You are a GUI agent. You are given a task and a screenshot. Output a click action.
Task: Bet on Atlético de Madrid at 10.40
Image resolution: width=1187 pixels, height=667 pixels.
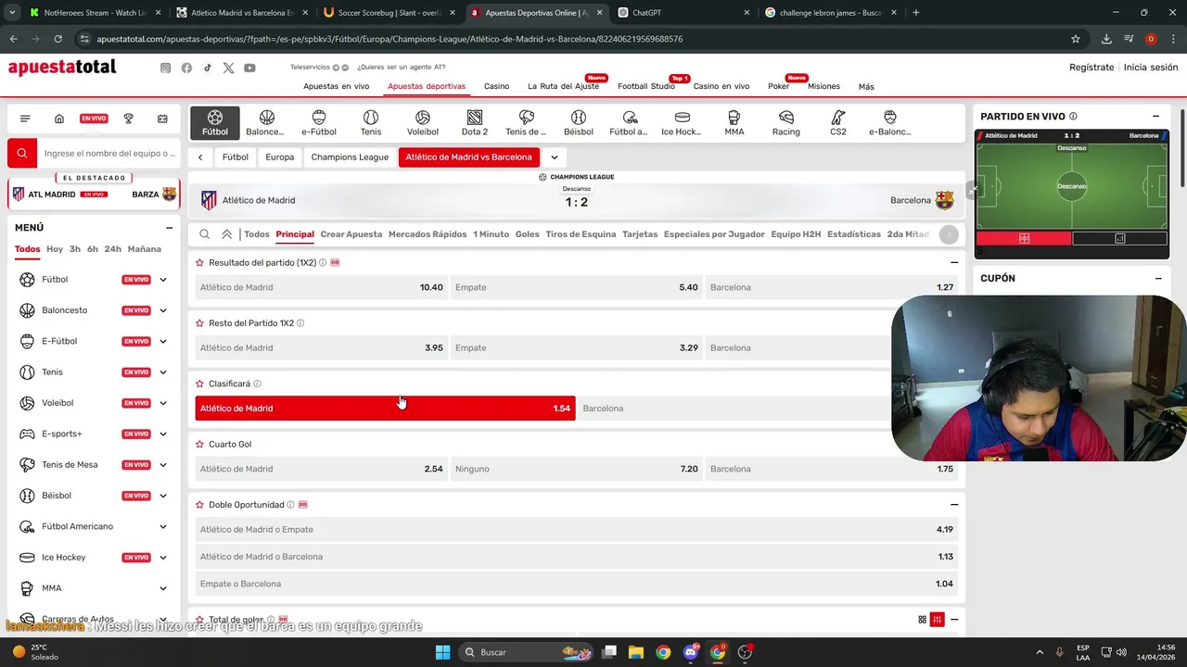coord(322,287)
